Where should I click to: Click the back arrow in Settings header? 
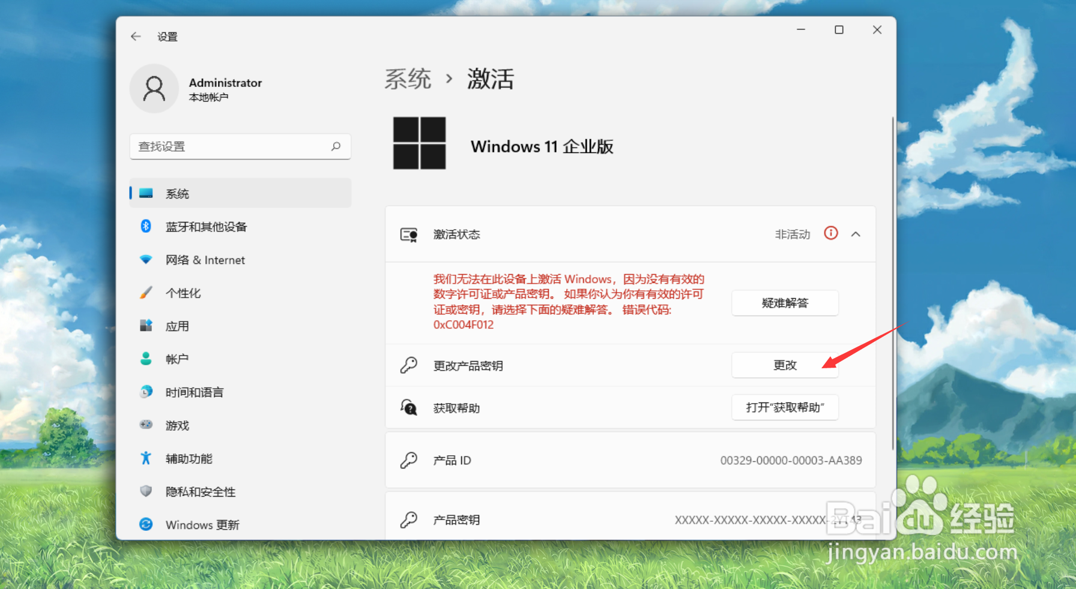click(x=136, y=37)
